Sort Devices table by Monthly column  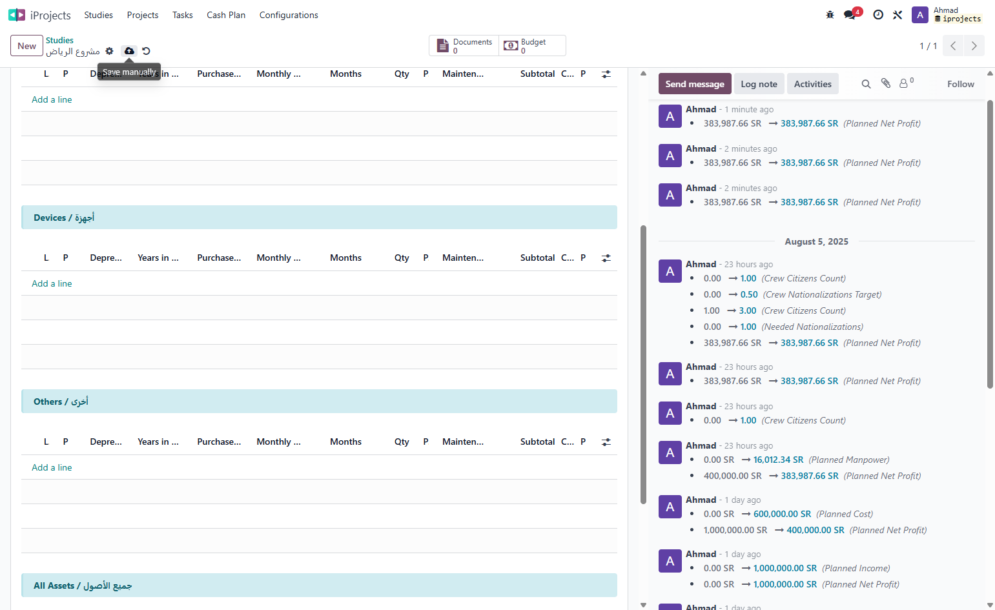coord(278,258)
